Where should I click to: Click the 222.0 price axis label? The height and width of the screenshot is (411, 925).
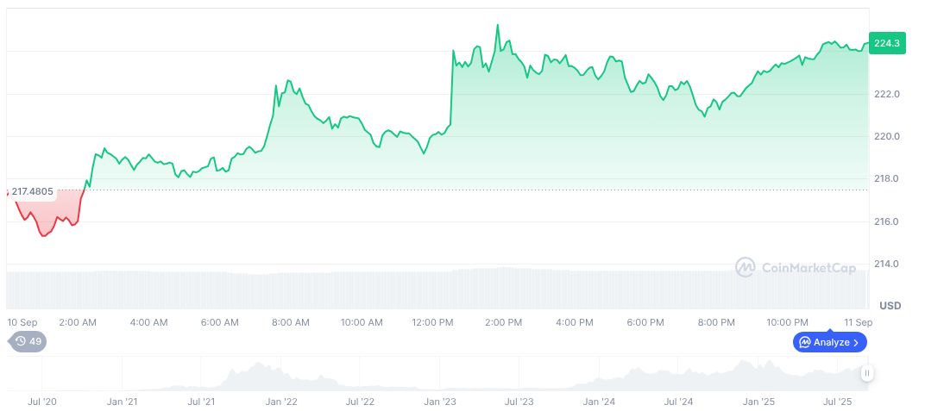[x=886, y=94]
